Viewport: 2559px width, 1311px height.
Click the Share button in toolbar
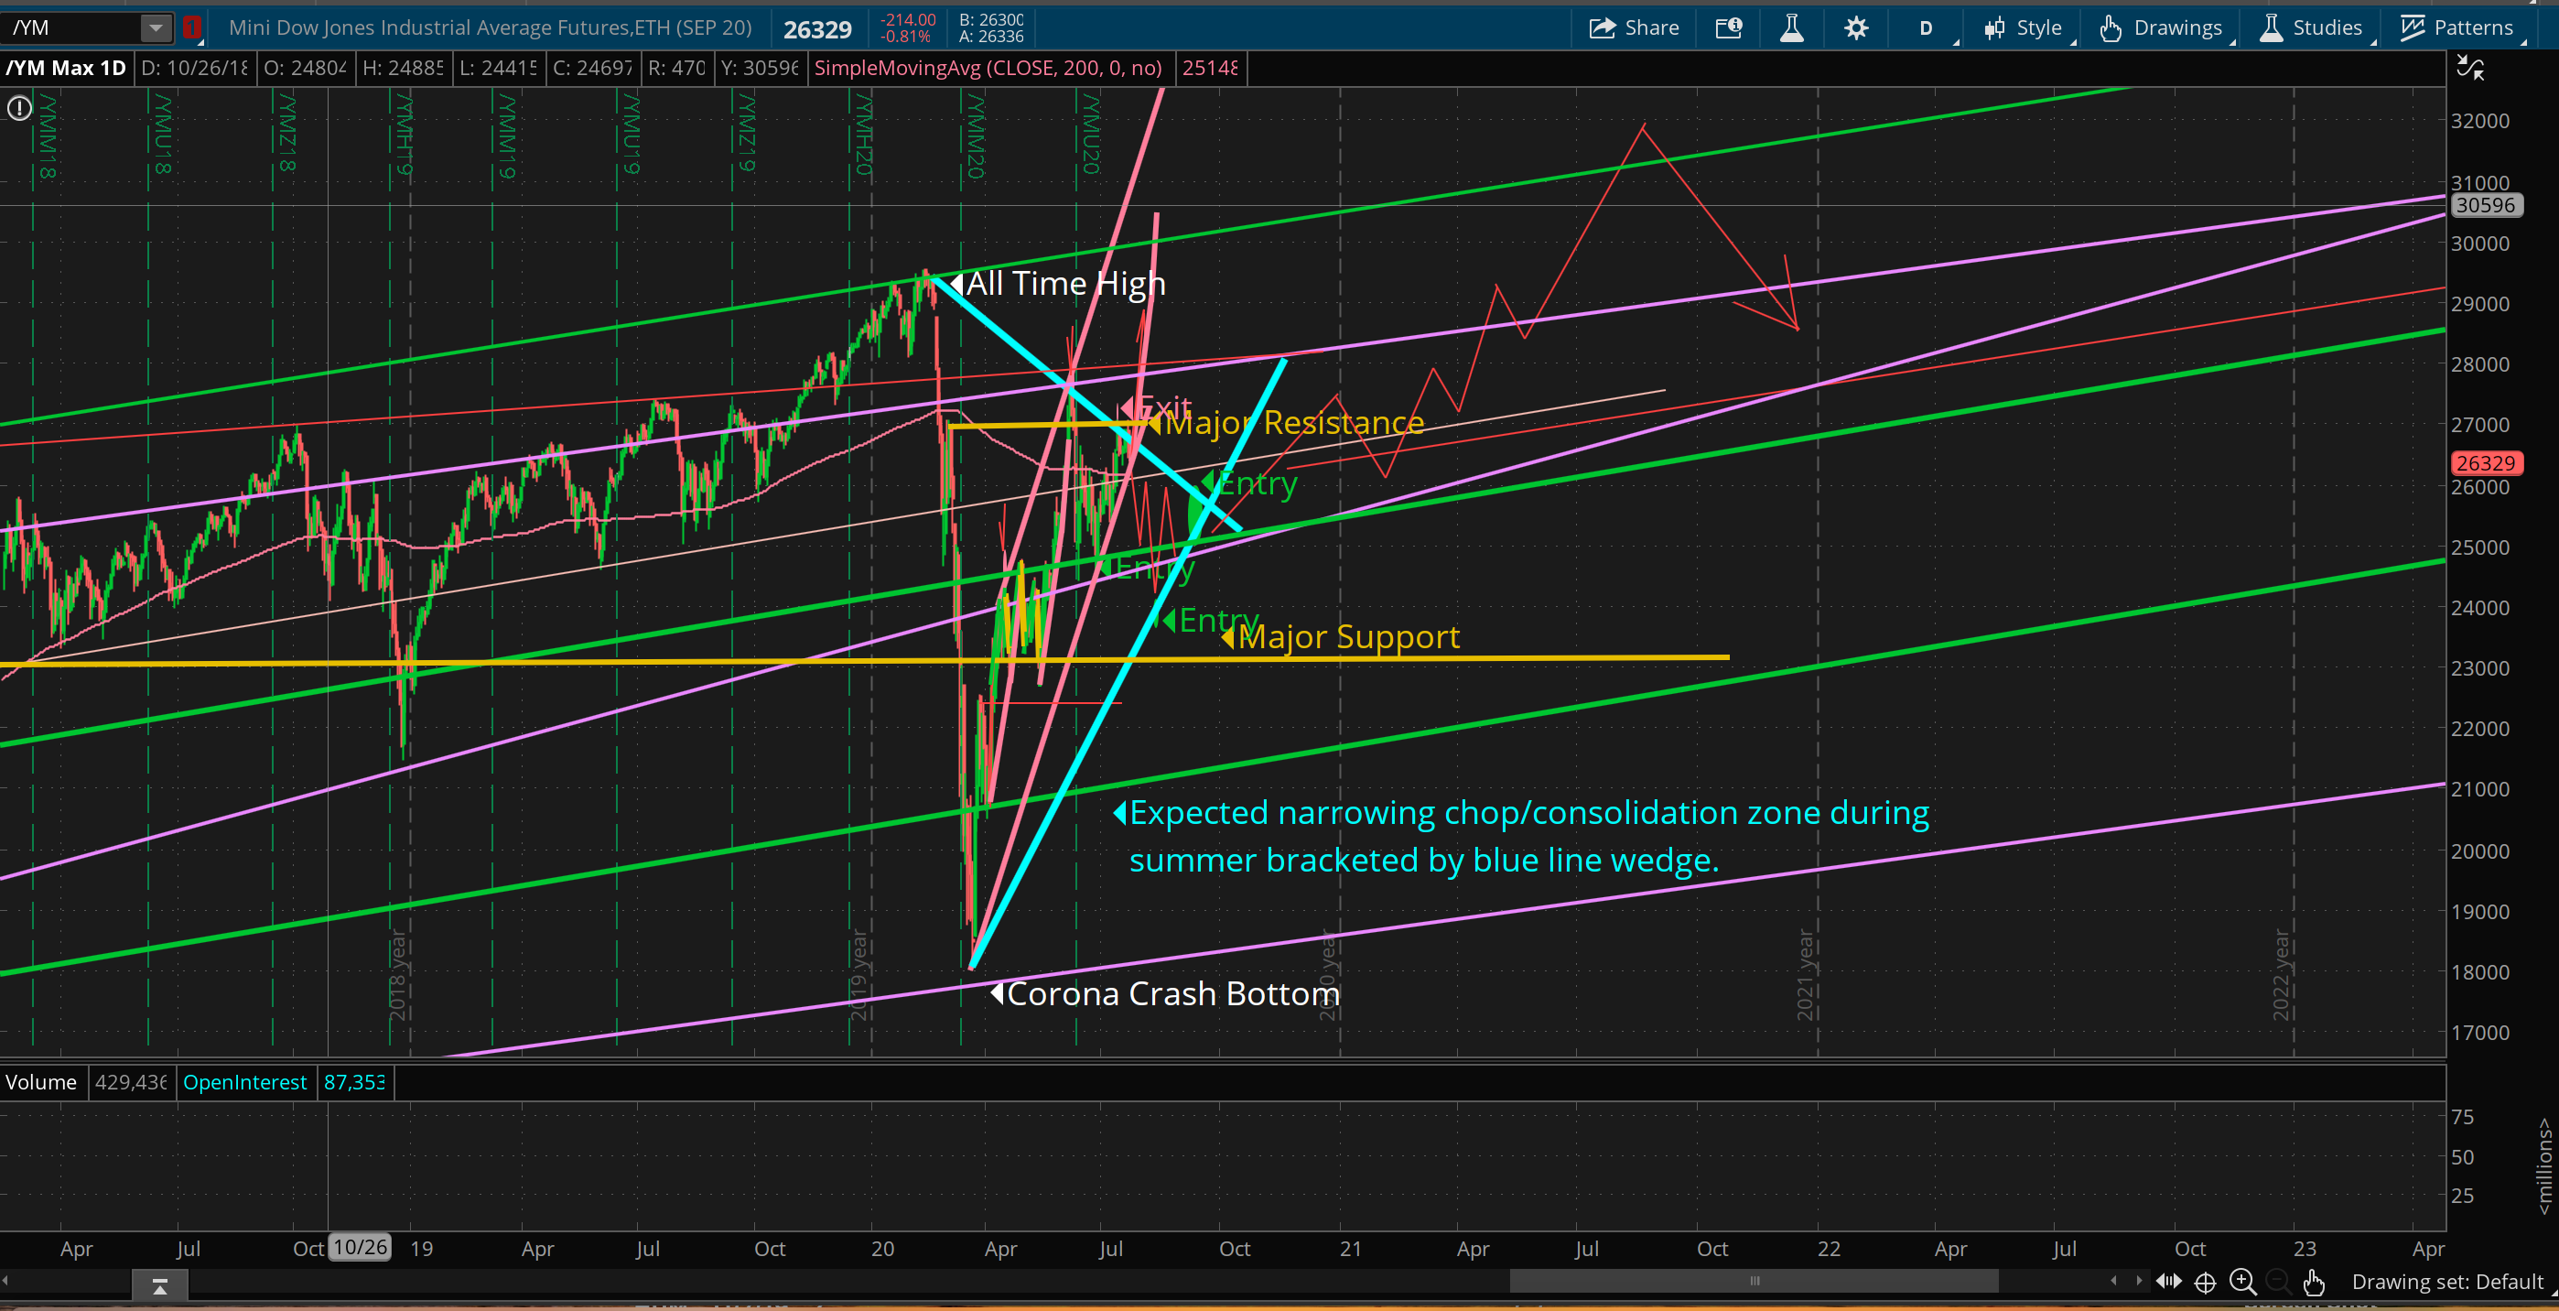pos(1634,27)
